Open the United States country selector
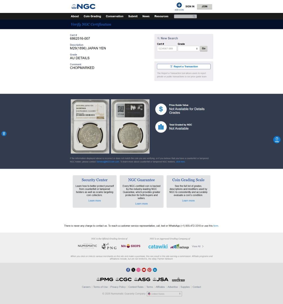 [x=164, y=294]
